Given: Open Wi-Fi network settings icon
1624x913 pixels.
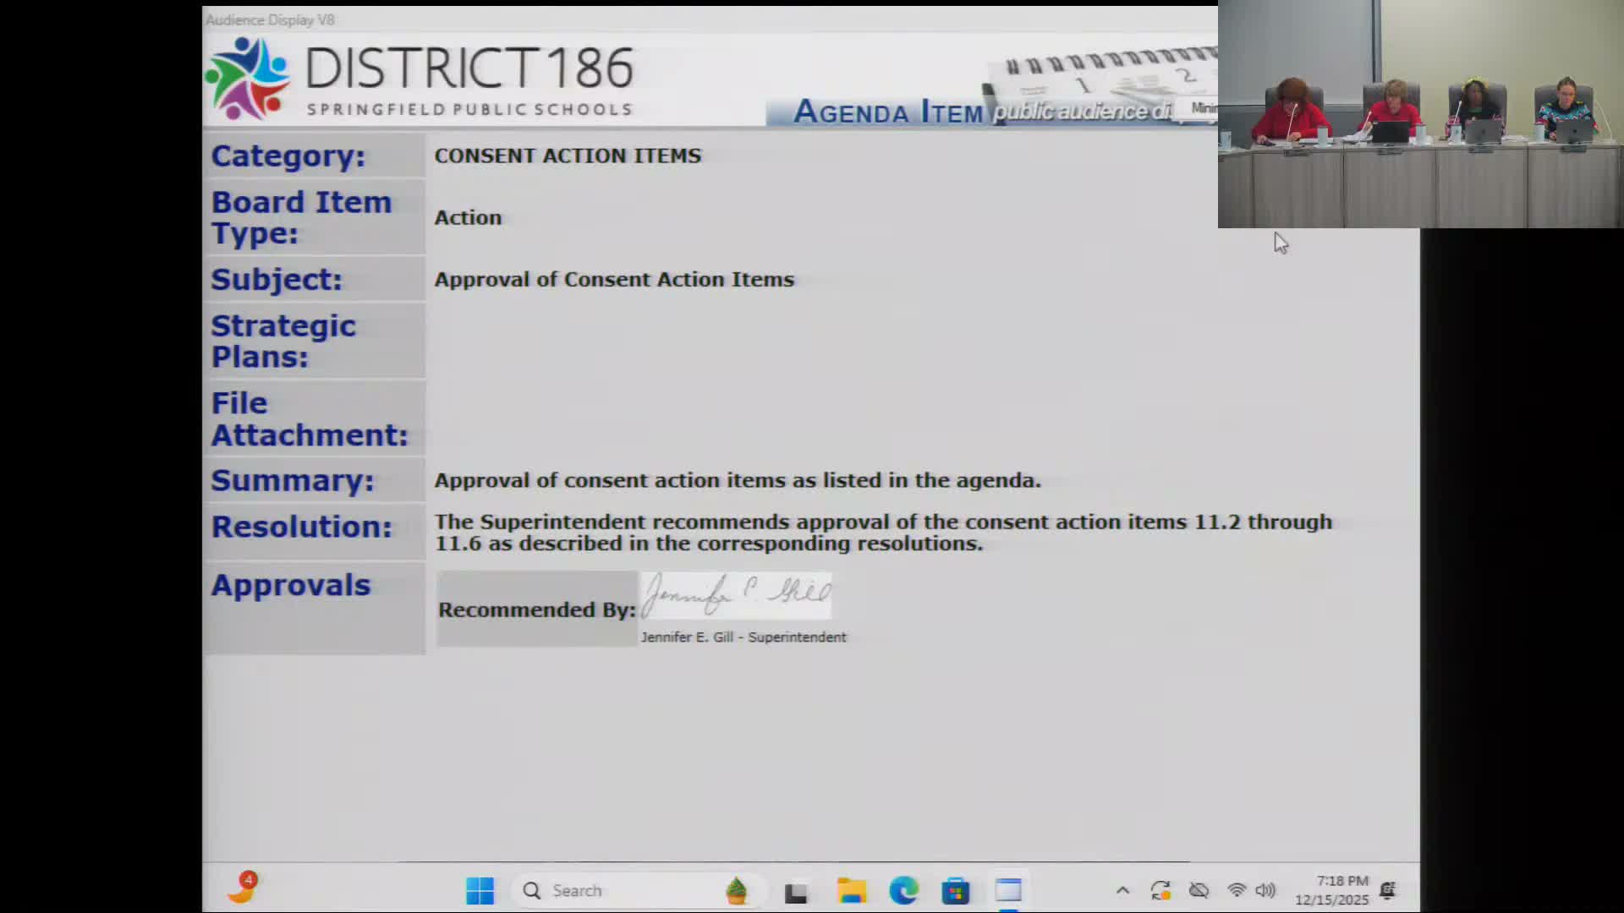Looking at the screenshot, I should click(x=1237, y=890).
